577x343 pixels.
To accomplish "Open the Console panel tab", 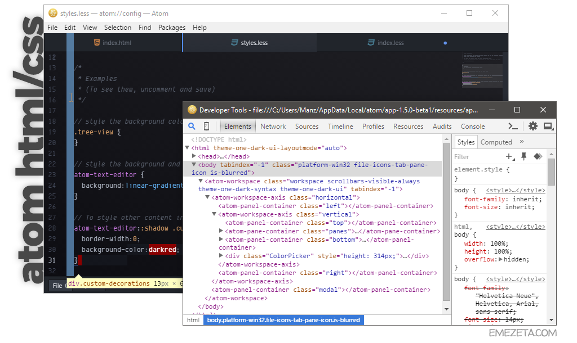I will pyautogui.click(x=473, y=127).
